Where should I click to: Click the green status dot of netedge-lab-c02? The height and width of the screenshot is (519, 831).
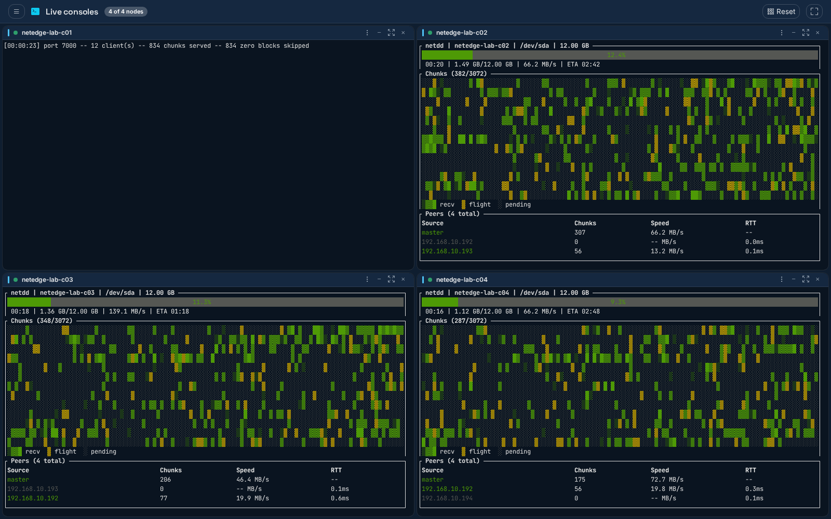point(430,33)
